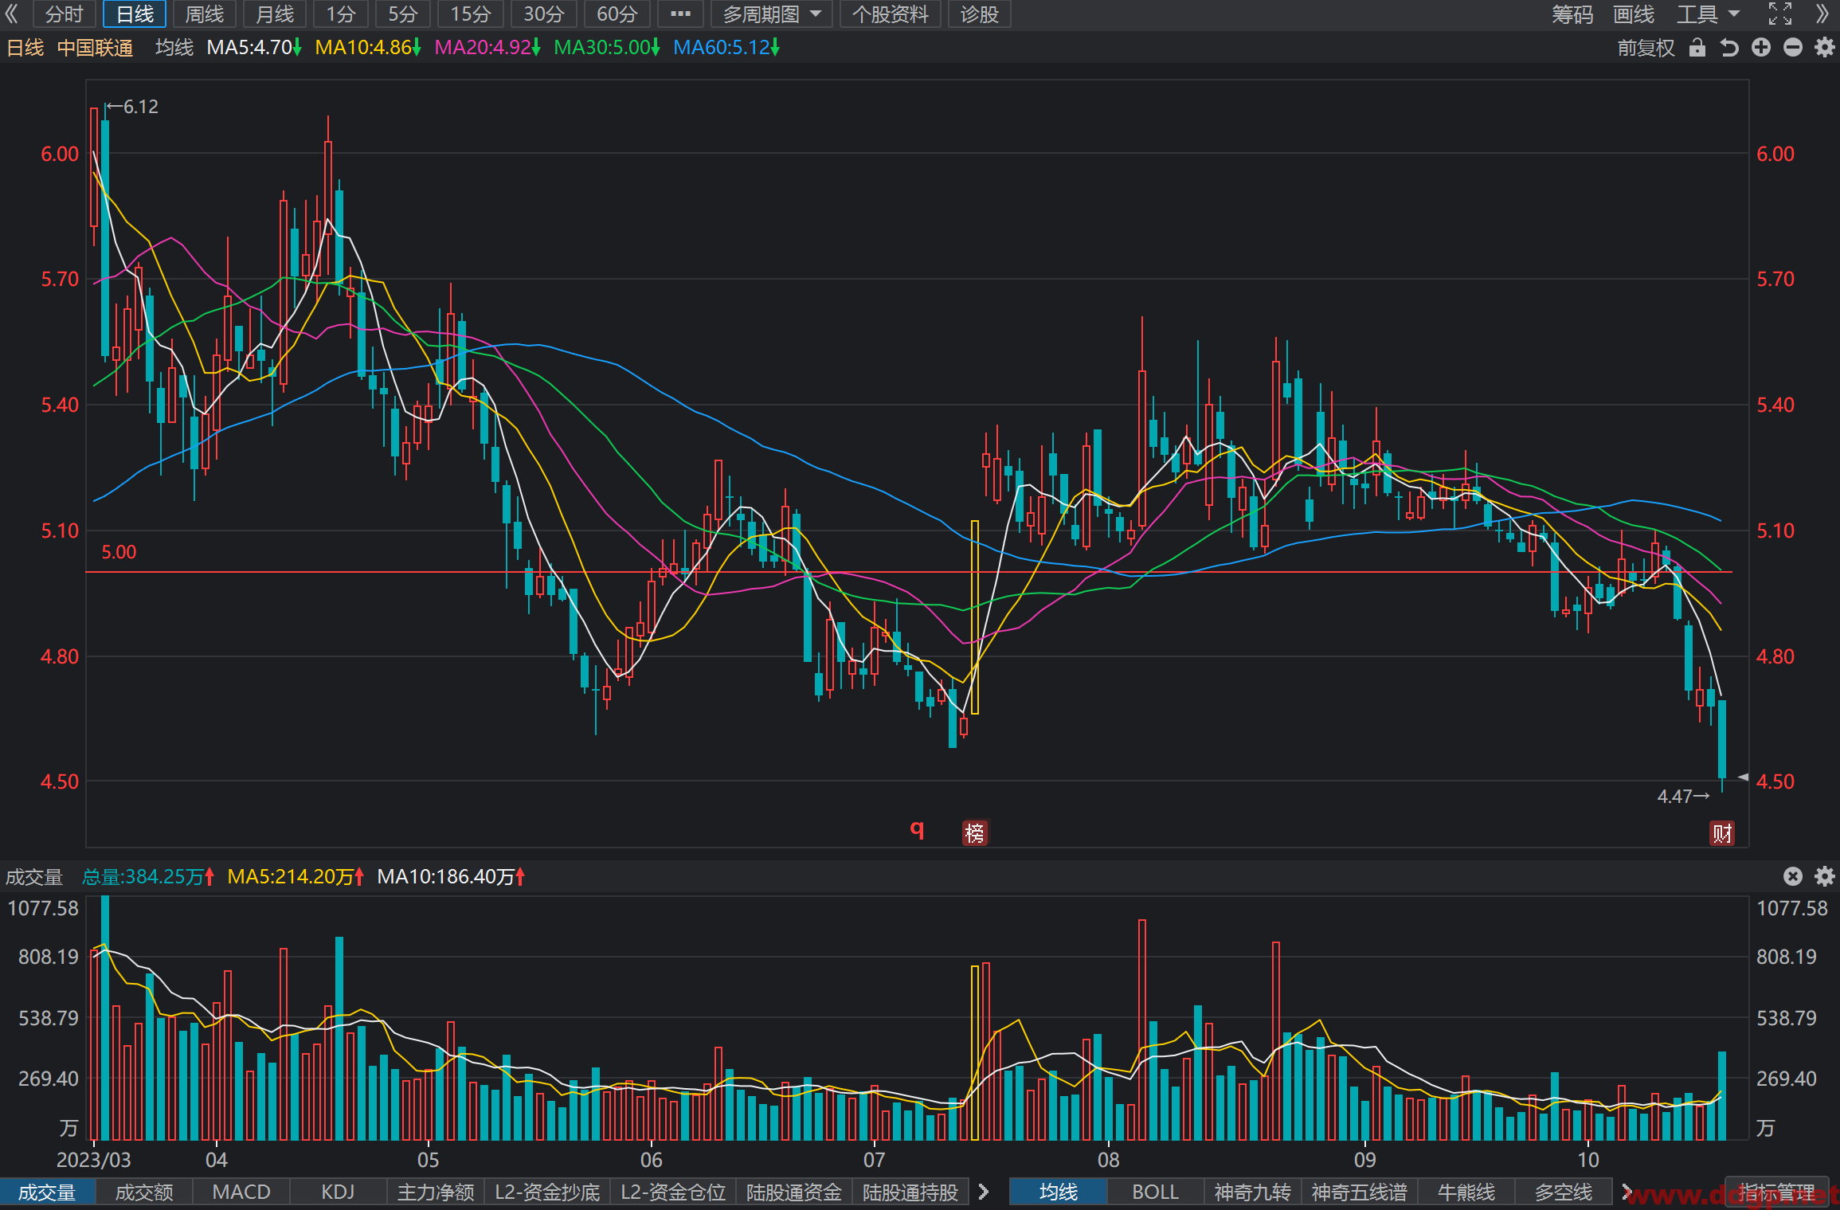
Task: Switch to 分时 view
Action: pyautogui.click(x=64, y=14)
